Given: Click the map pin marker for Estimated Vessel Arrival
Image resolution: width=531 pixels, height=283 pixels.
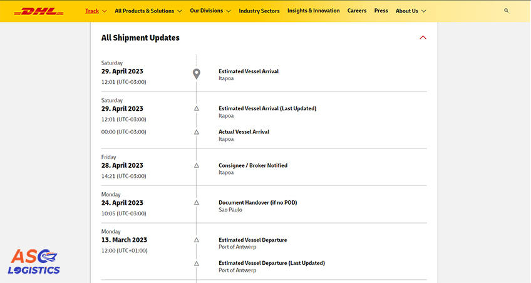Looking at the screenshot, I should pyautogui.click(x=196, y=74).
